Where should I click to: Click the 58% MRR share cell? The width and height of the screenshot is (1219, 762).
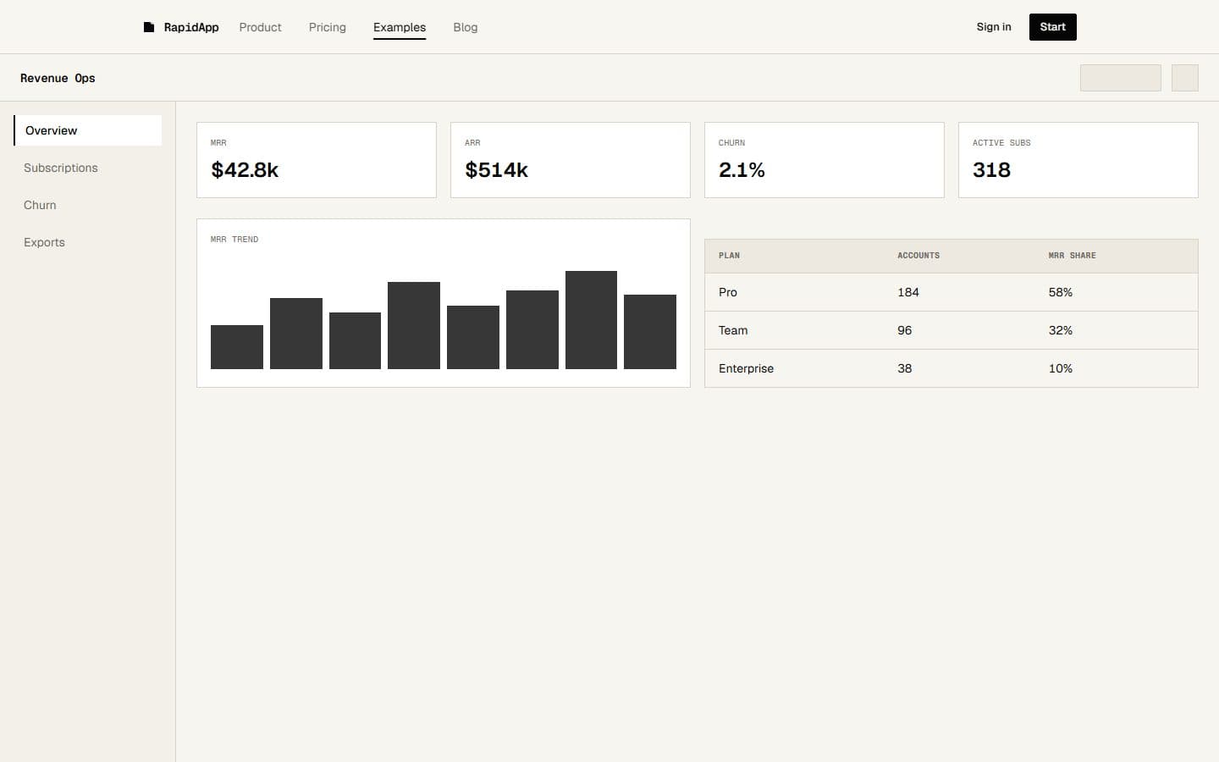point(1060,292)
